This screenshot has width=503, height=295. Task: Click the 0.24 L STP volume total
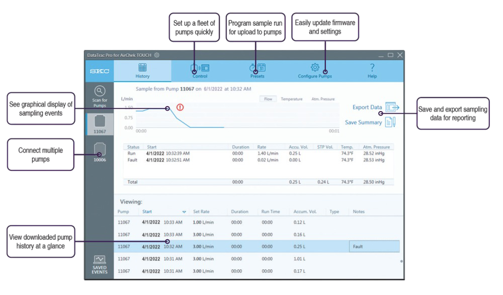[323, 182]
